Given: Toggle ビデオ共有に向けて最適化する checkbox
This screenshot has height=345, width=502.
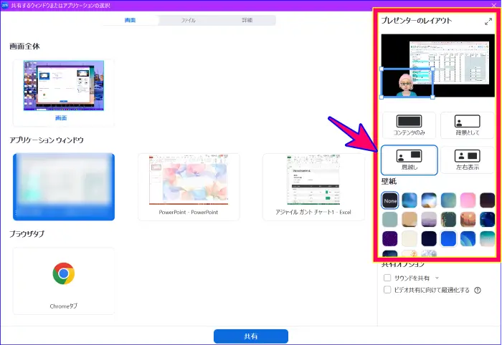Looking at the screenshot, I should (388, 290).
